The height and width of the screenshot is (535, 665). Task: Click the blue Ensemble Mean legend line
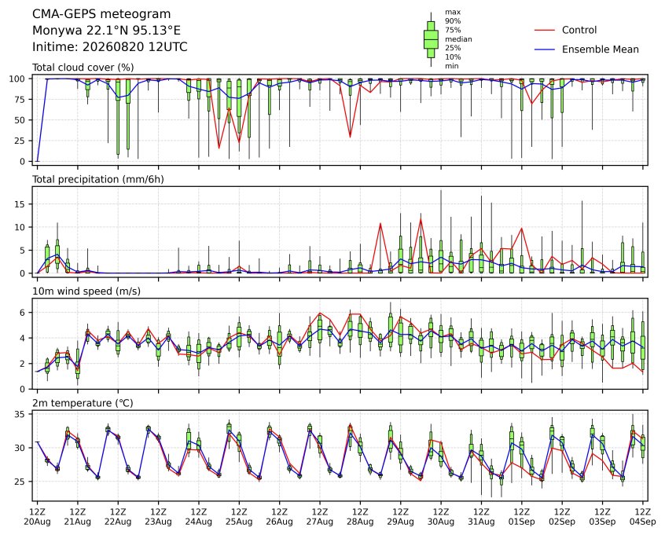[545, 49]
